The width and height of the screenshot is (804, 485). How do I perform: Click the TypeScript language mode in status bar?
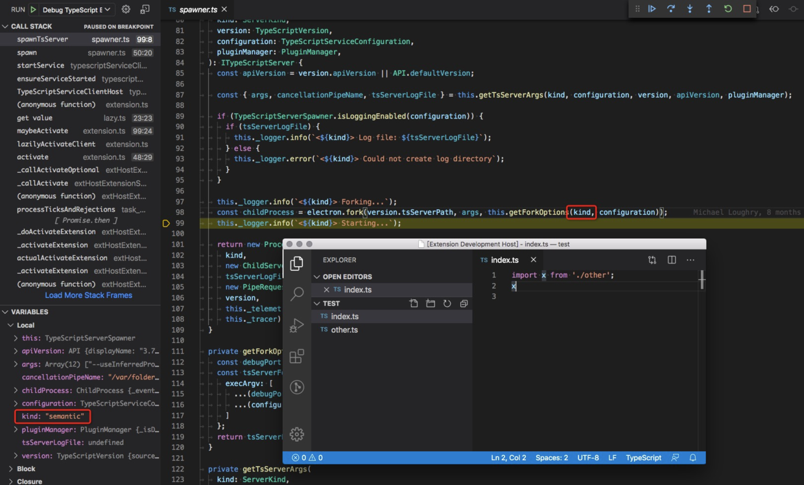click(643, 458)
